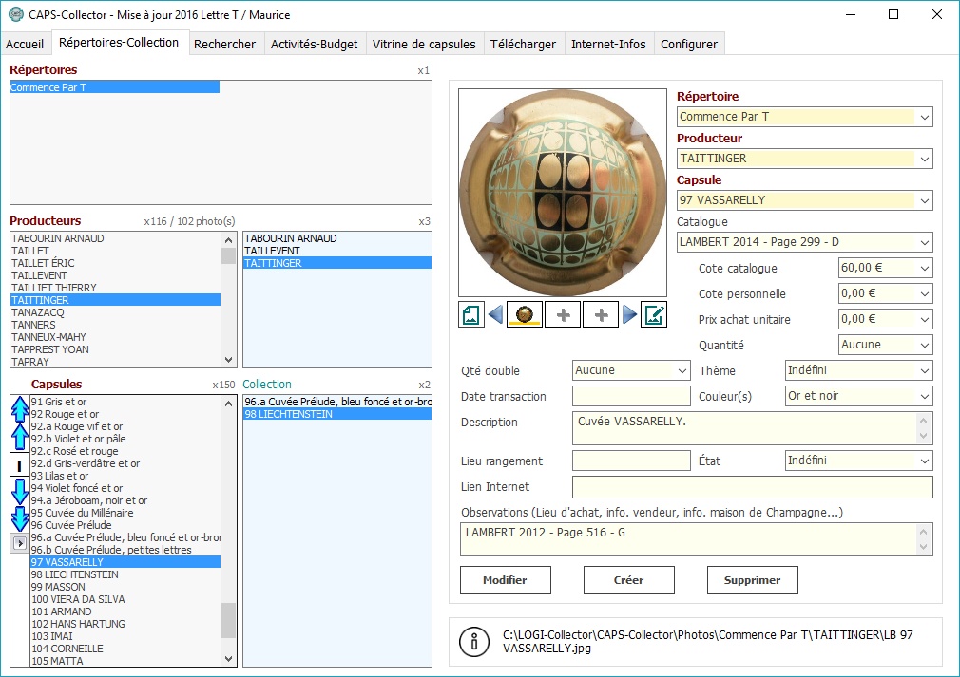Image resolution: width=960 pixels, height=677 pixels.
Task: Click the Capsules list scroll-up arrow
Action: tap(229, 403)
